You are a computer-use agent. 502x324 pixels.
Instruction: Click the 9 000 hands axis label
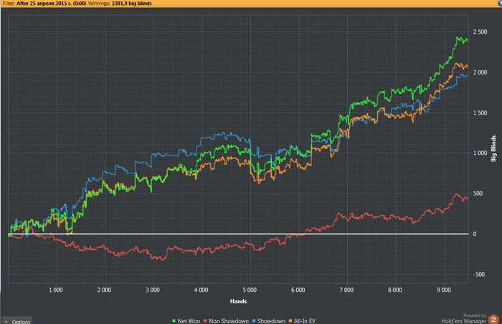444,290
